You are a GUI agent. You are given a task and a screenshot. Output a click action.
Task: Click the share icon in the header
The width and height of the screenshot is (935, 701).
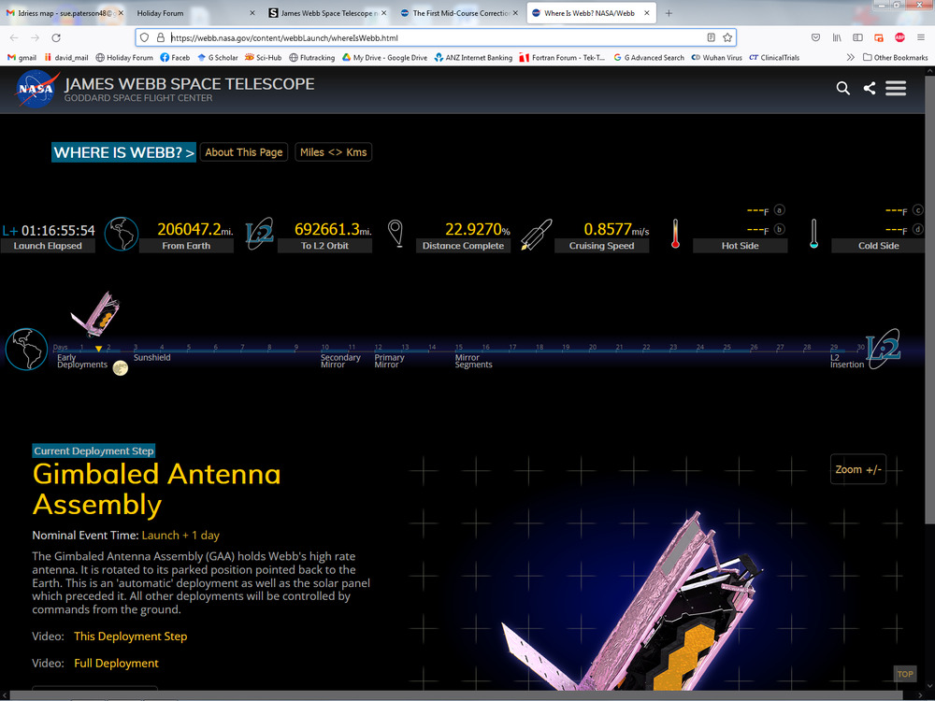870,88
